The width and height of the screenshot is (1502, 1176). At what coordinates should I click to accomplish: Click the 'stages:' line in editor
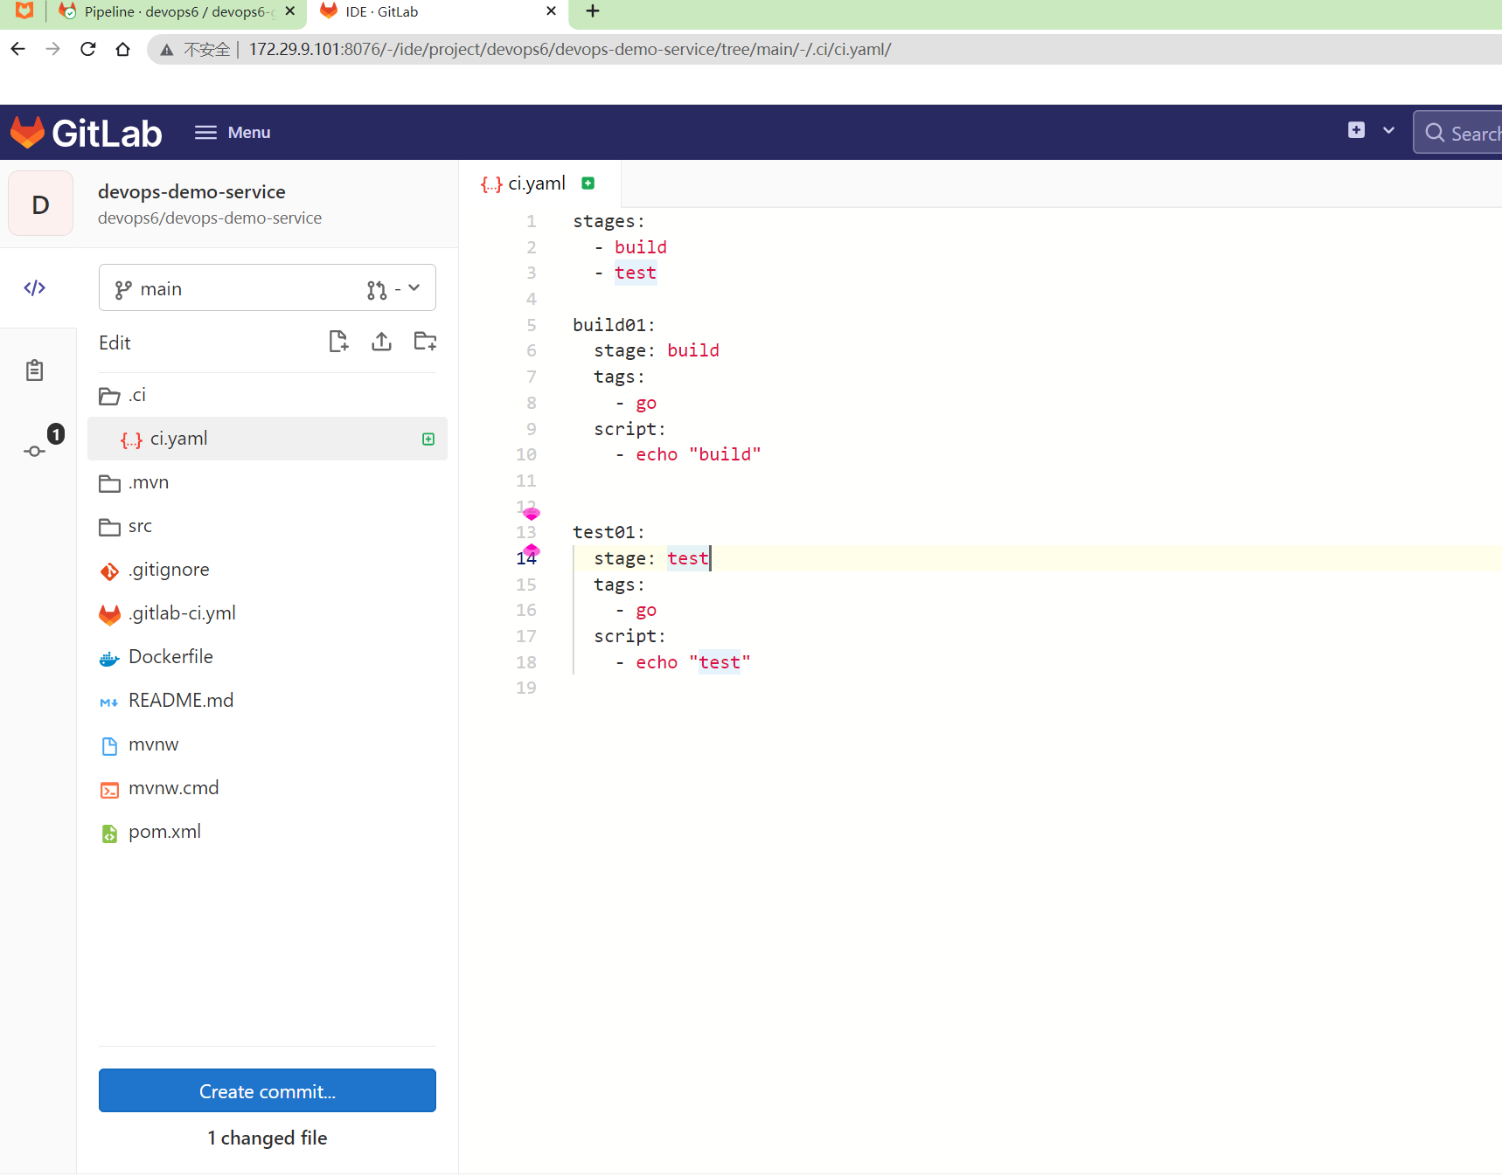608,221
